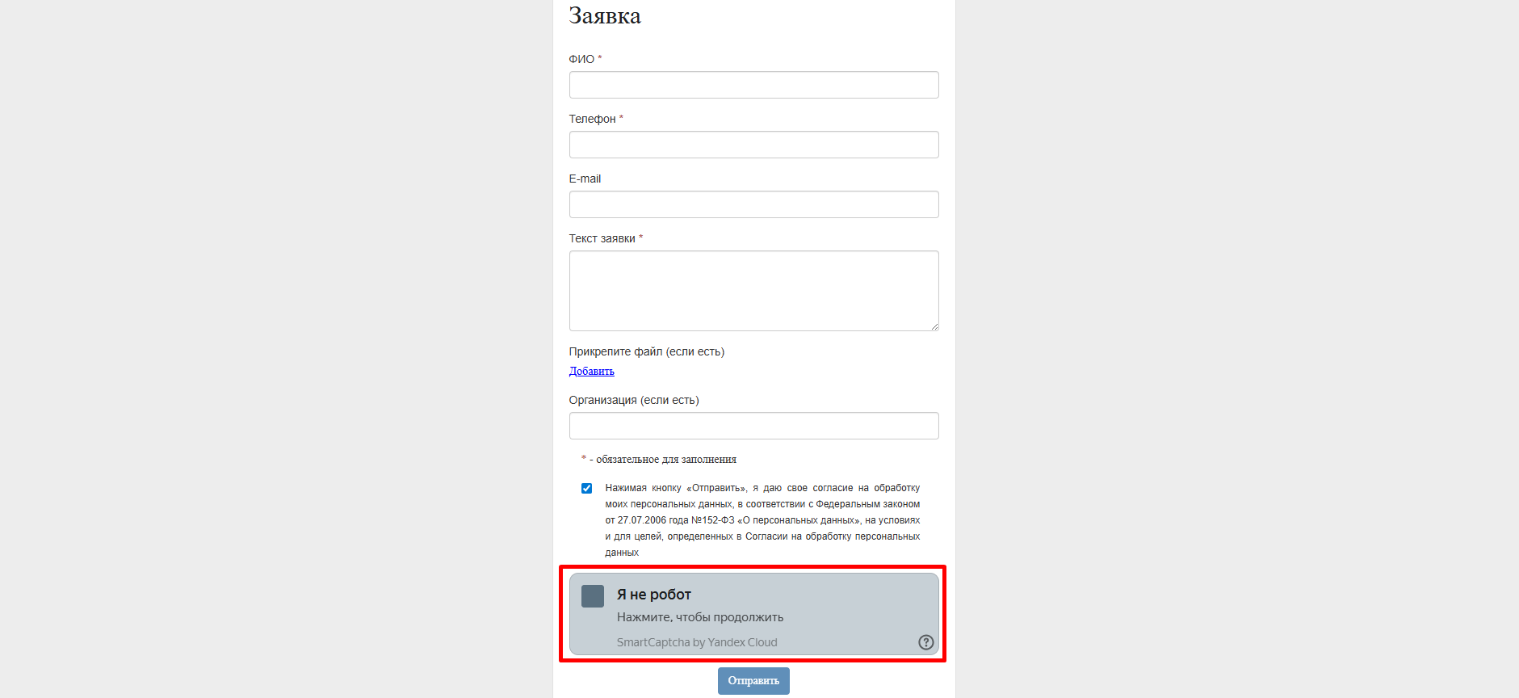The width and height of the screenshot is (1519, 698).
Task: Click the E-mail field label
Action: [x=585, y=179]
